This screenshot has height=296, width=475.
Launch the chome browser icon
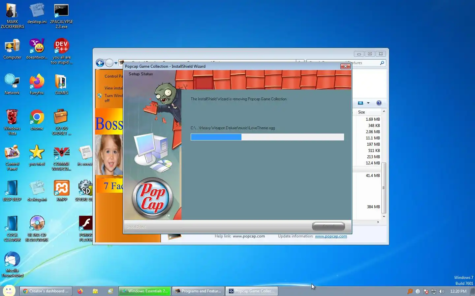click(x=37, y=120)
